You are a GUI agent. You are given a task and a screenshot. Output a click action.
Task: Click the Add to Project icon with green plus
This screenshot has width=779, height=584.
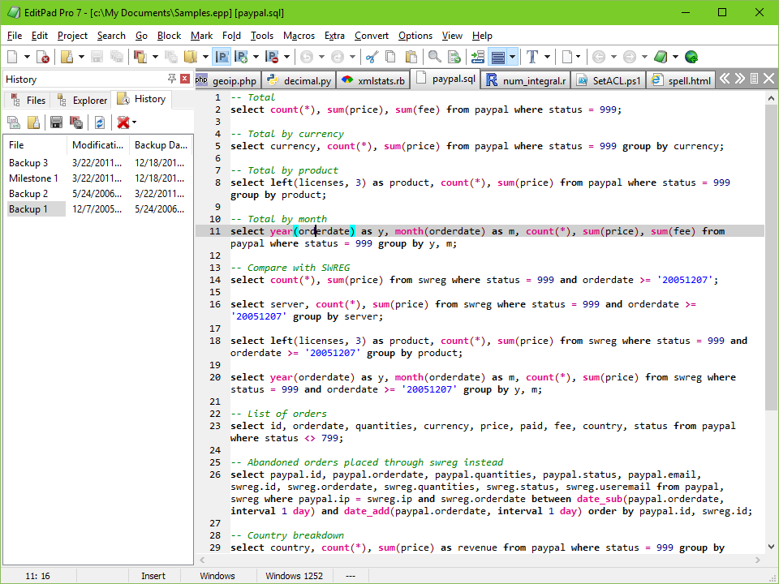pyautogui.click(x=241, y=57)
